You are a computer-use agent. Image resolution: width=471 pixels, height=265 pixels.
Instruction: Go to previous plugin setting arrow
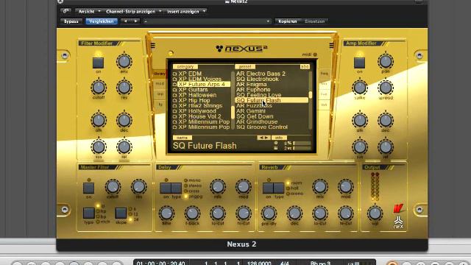(126, 21)
